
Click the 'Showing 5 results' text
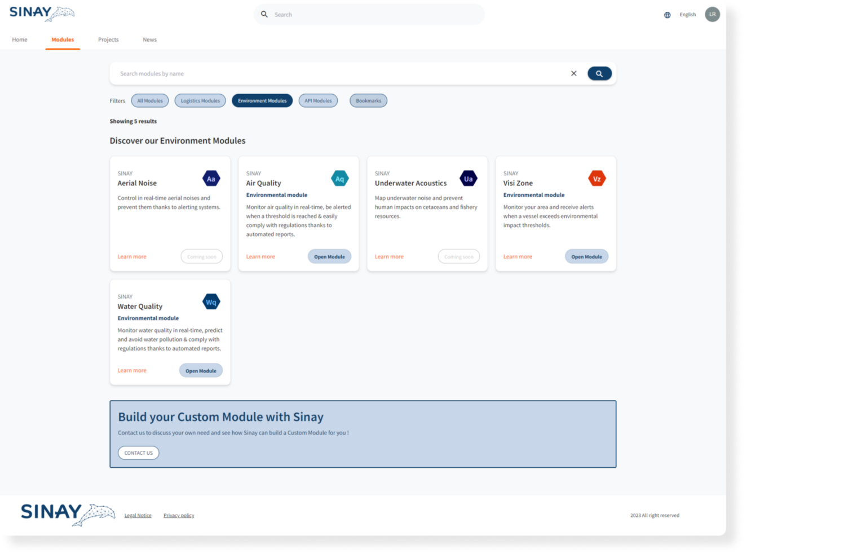[x=133, y=121]
